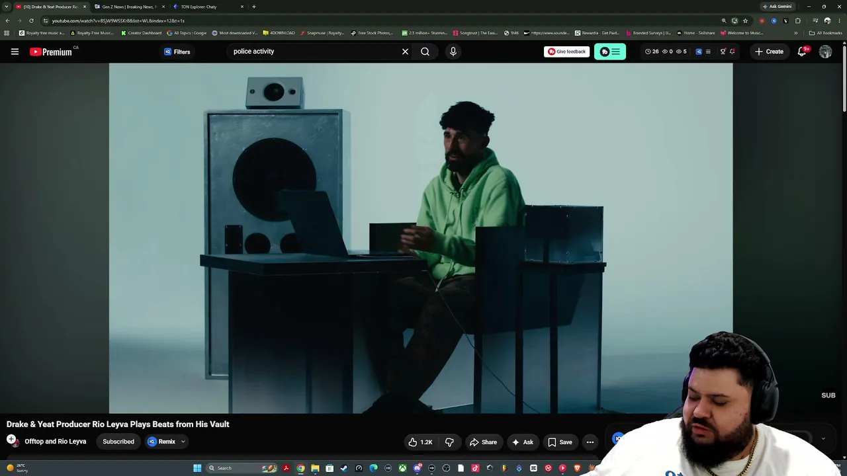Click the browser address bar URL
The width and height of the screenshot is (847, 476).
(x=118, y=20)
